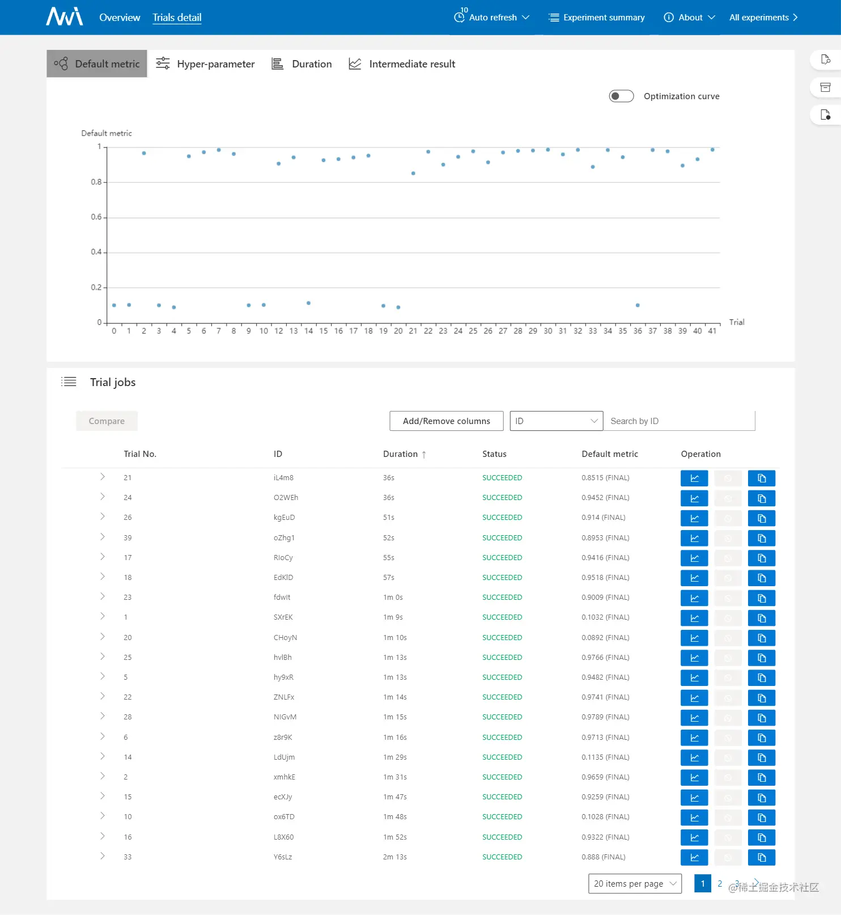
Task: Toggle the Optimization curve switch
Action: pyautogui.click(x=621, y=96)
